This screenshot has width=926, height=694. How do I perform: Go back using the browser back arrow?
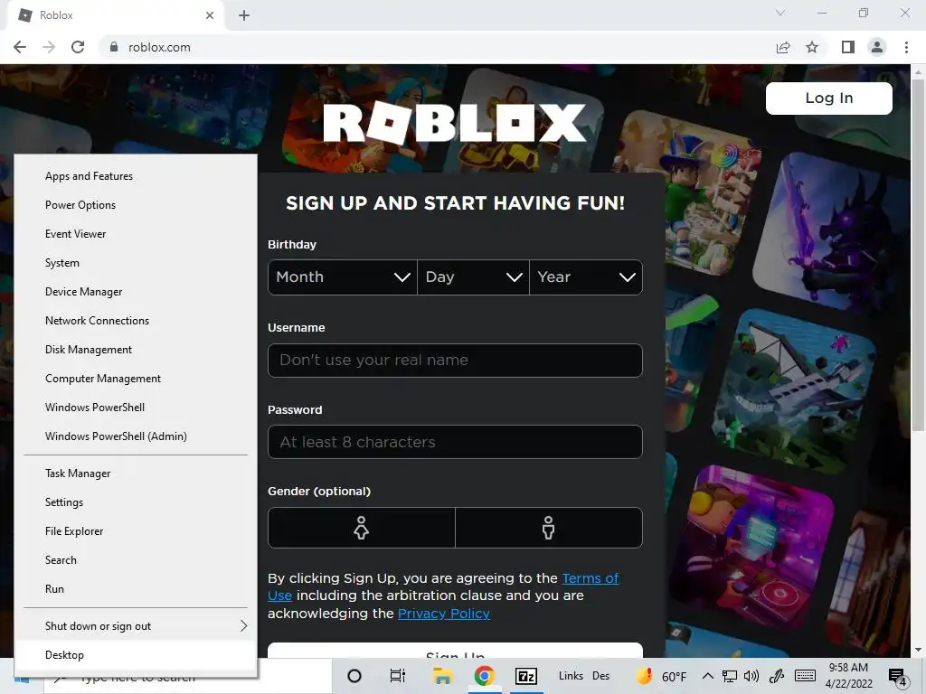click(x=20, y=47)
